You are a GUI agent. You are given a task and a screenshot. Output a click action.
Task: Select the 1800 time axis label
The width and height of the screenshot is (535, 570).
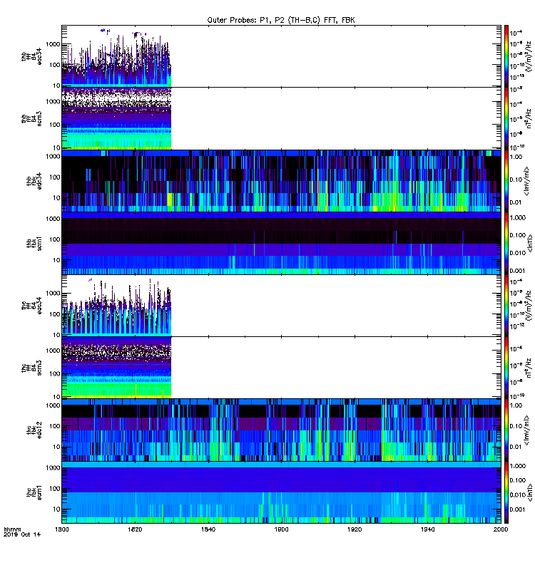[62, 529]
